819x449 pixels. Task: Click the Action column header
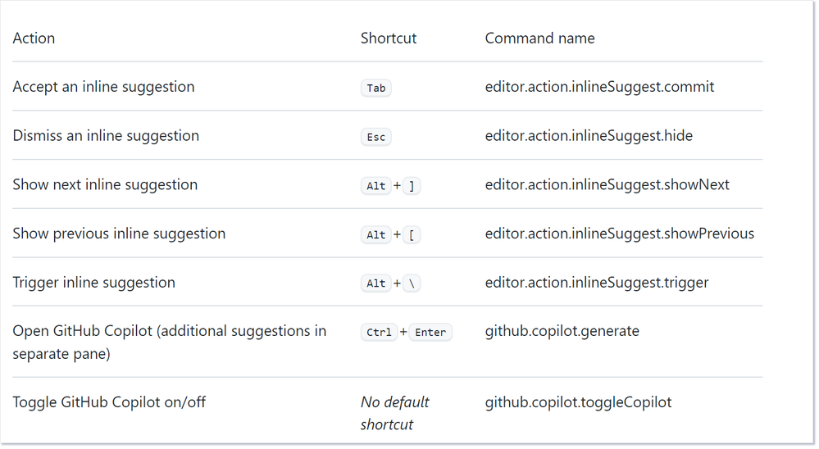click(34, 38)
